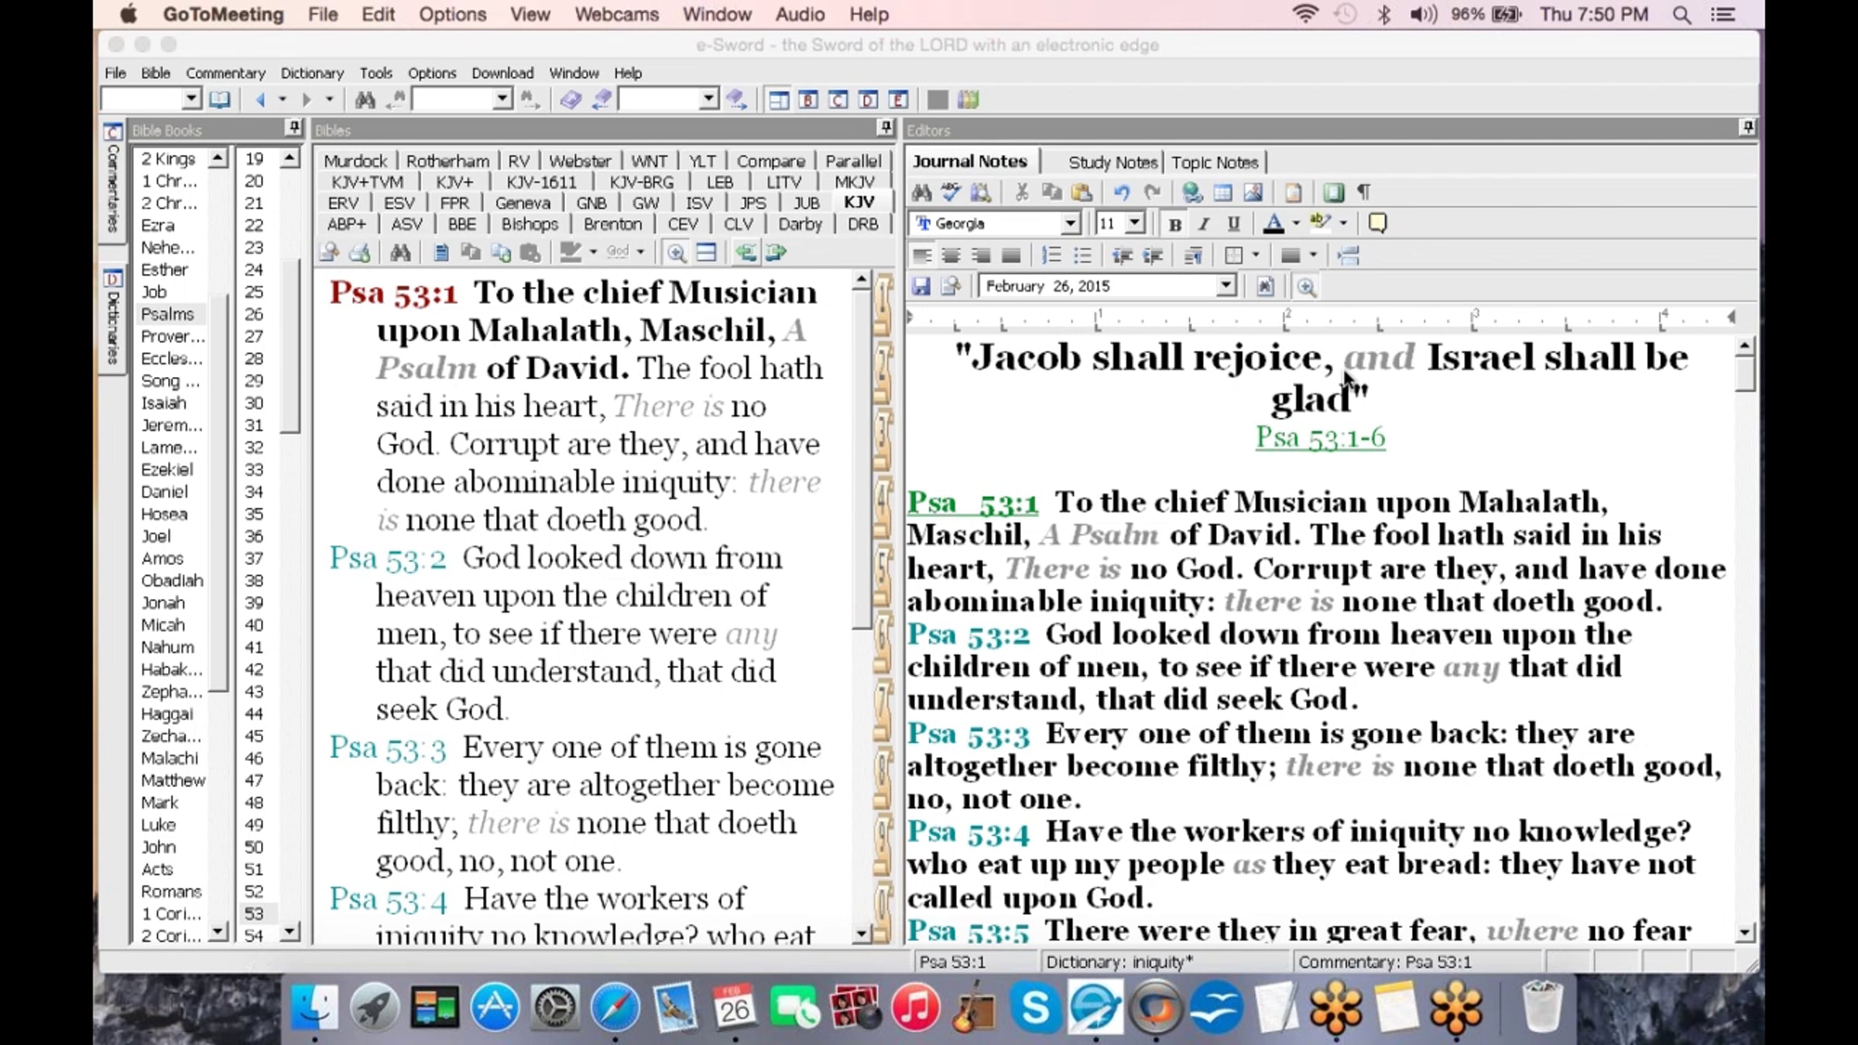Viewport: 1858px width, 1045px height.
Task: Click the undo arrow in editor toolbar
Action: (1122, 192)
